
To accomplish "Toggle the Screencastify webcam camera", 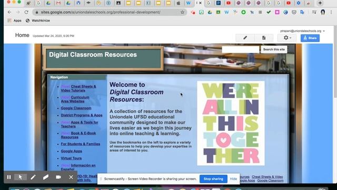I will 58,177.
